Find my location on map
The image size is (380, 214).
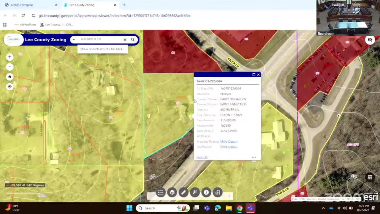[x=10, y=87]
